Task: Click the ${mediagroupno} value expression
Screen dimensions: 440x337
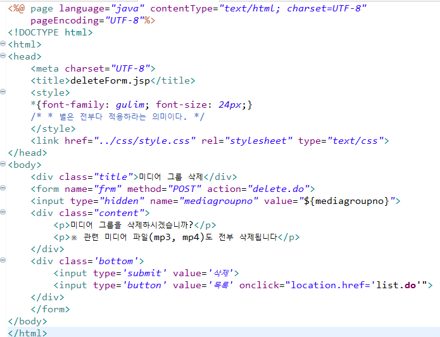Action: tap(346, 201)
